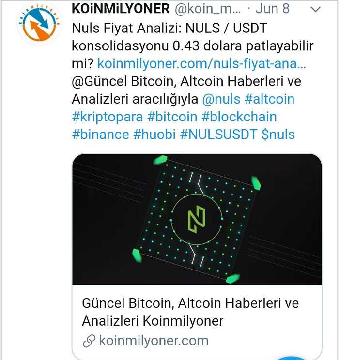The image size is (339, 360).
Task: Click the chain-link icon beside koinmilyoner.com
Action: (x=89, y=341)
